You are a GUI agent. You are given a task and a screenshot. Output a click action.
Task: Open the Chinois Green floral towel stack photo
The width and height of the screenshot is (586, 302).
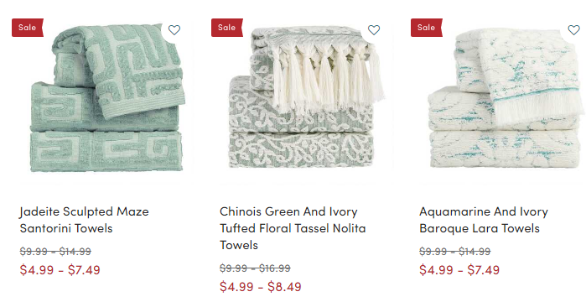306,97
